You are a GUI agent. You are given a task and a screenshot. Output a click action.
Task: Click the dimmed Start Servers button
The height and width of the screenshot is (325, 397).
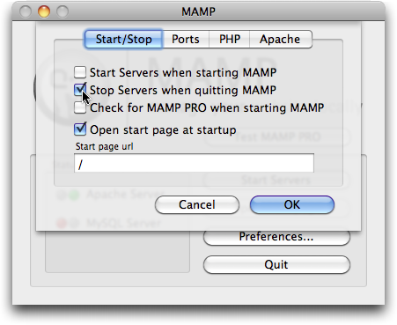coord(276,180)
